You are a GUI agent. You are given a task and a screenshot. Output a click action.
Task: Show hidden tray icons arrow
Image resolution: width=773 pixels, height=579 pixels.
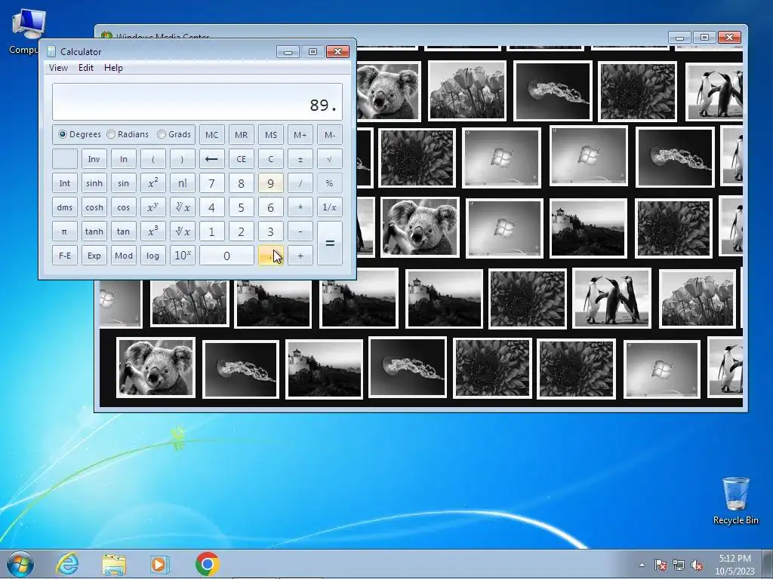coord(642,565)
